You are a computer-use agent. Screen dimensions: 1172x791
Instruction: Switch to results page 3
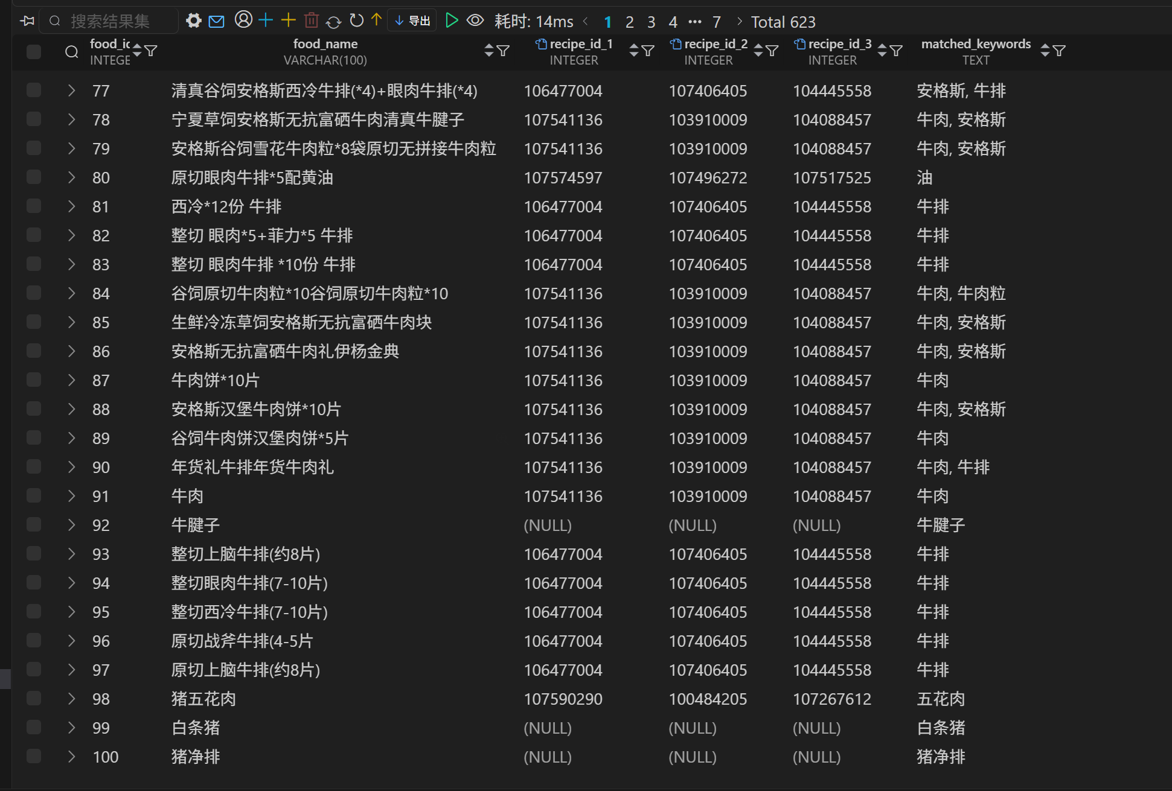[x=652, y=22]
